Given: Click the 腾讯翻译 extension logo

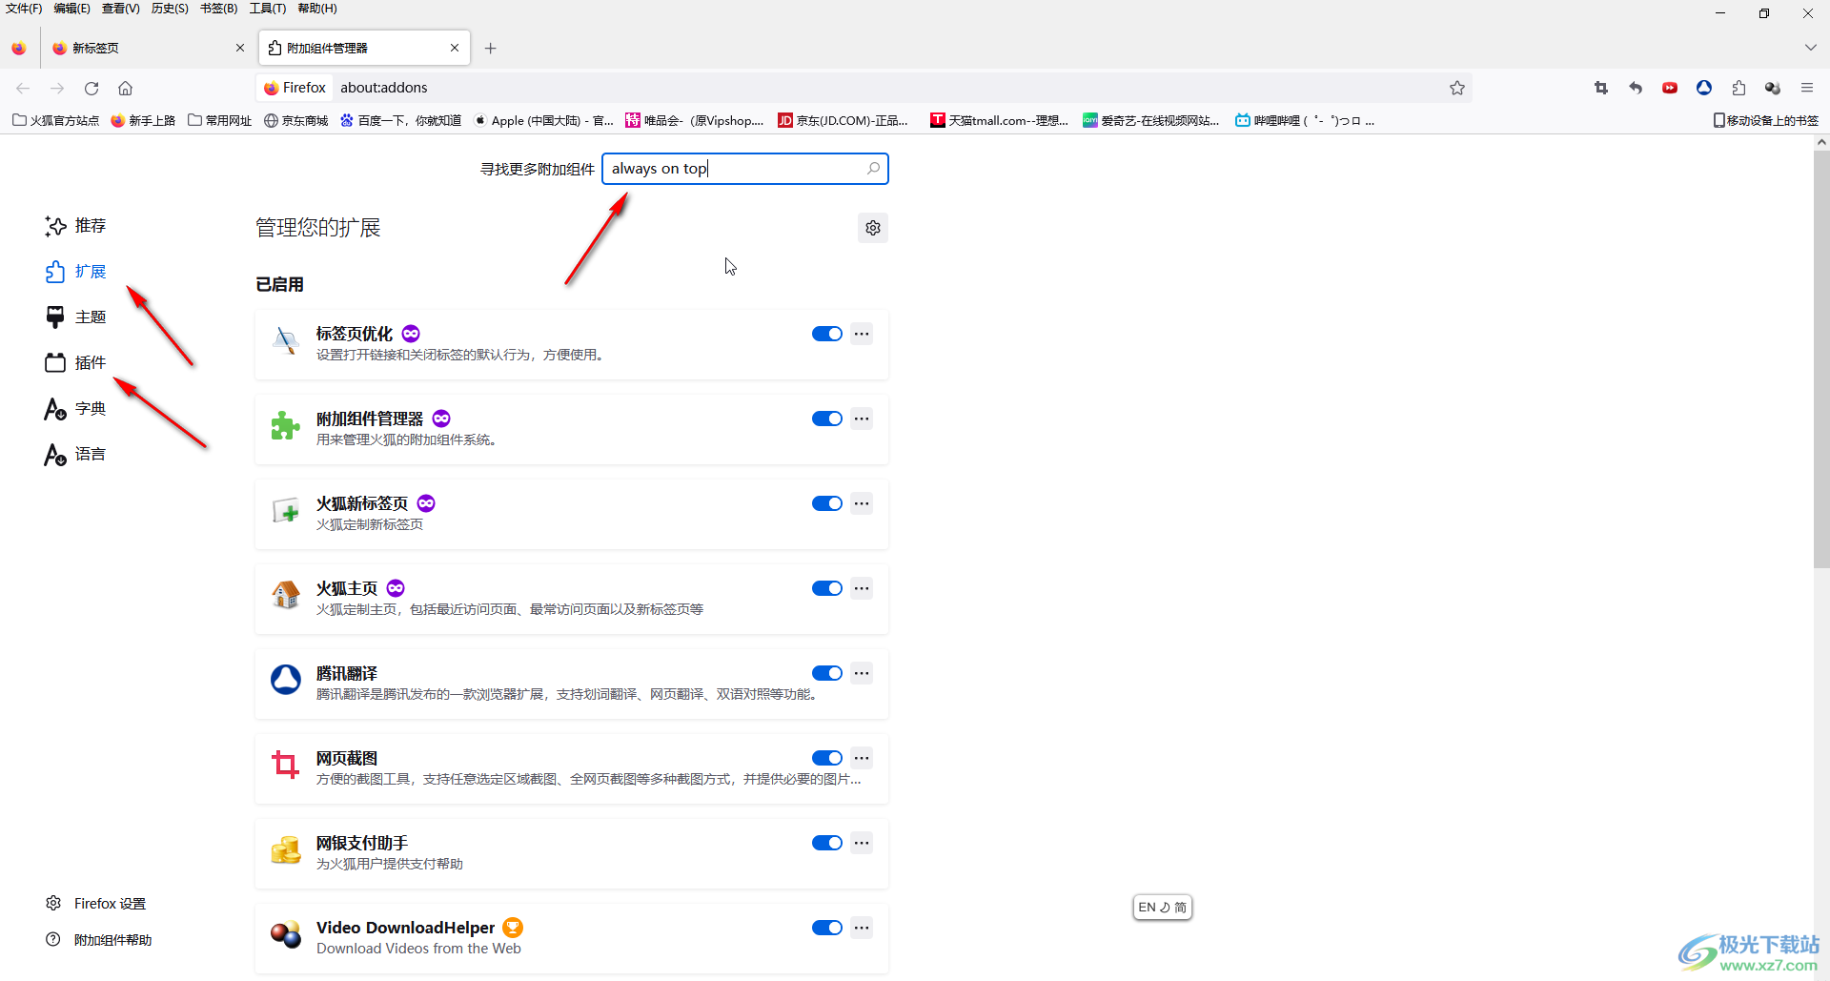Looking at the screenshot, I should pos(286,680).
